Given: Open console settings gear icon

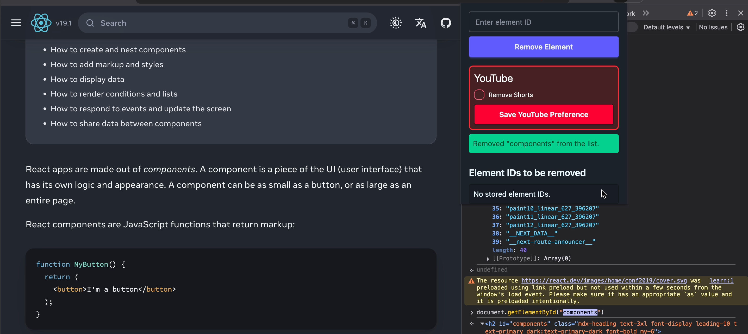Looking at the screenshot, I should coord(740,27).
